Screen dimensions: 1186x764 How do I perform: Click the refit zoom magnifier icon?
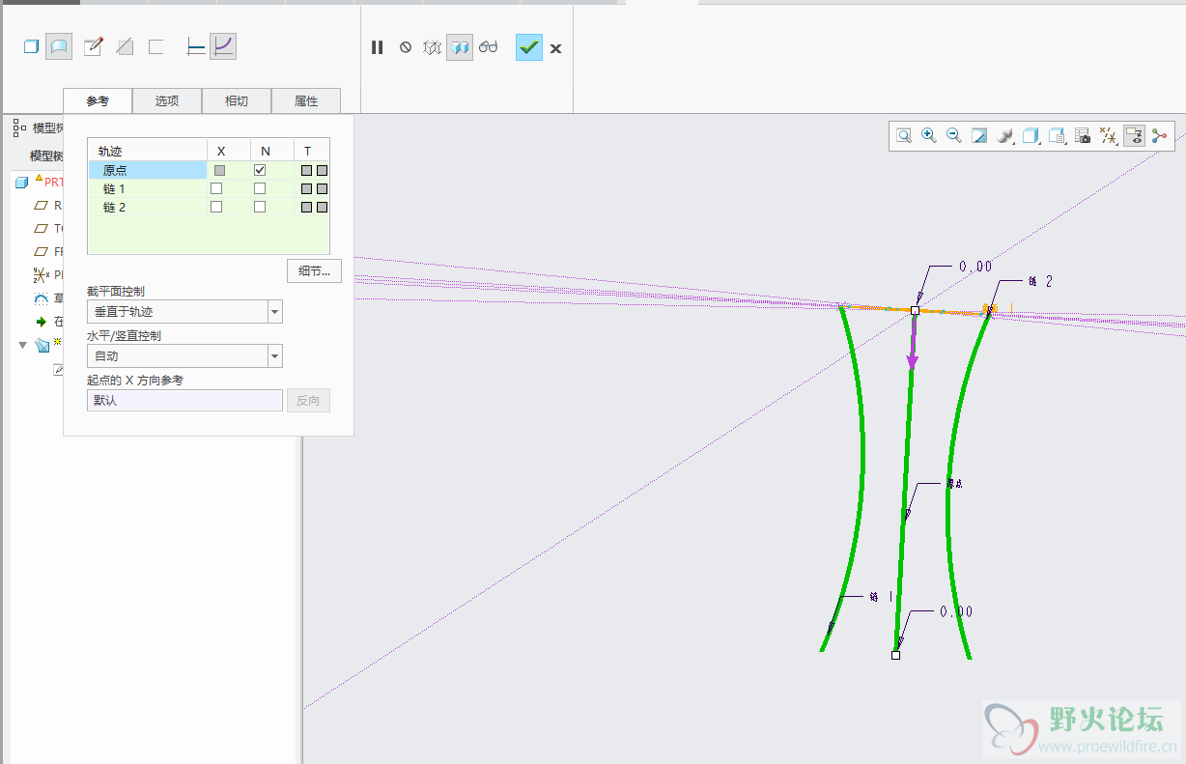[904, 136]
